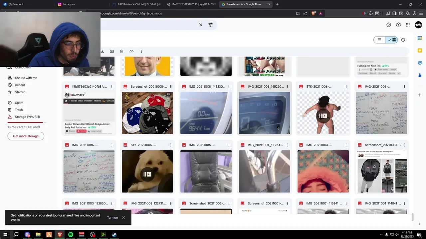The height and width of the screenshot is (239, 426).
Task: Open Google Keep side panel
Action: coord(420,50)
